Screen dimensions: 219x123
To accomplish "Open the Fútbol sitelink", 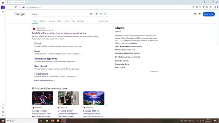I will [37, 43].
